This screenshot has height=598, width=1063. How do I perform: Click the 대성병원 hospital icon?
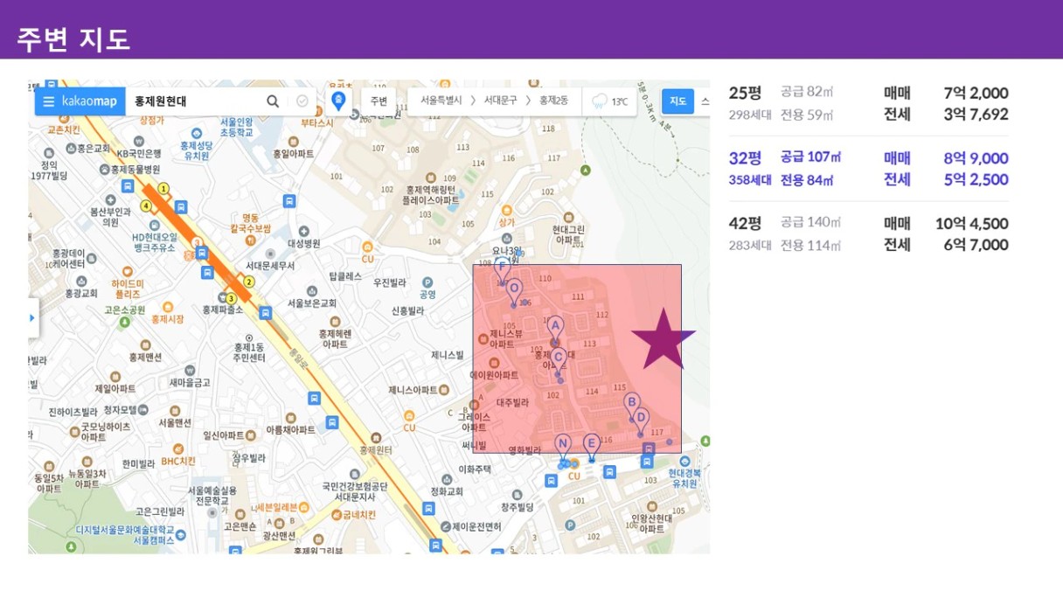click(x=304, y=231)
